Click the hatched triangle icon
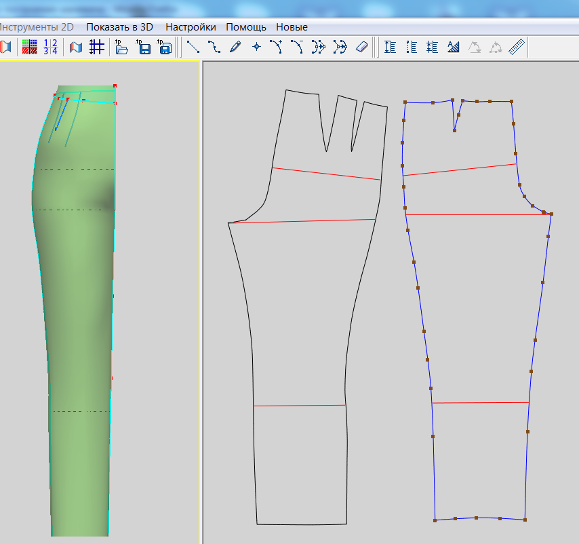579x544 pixels. tap(454, 47)
